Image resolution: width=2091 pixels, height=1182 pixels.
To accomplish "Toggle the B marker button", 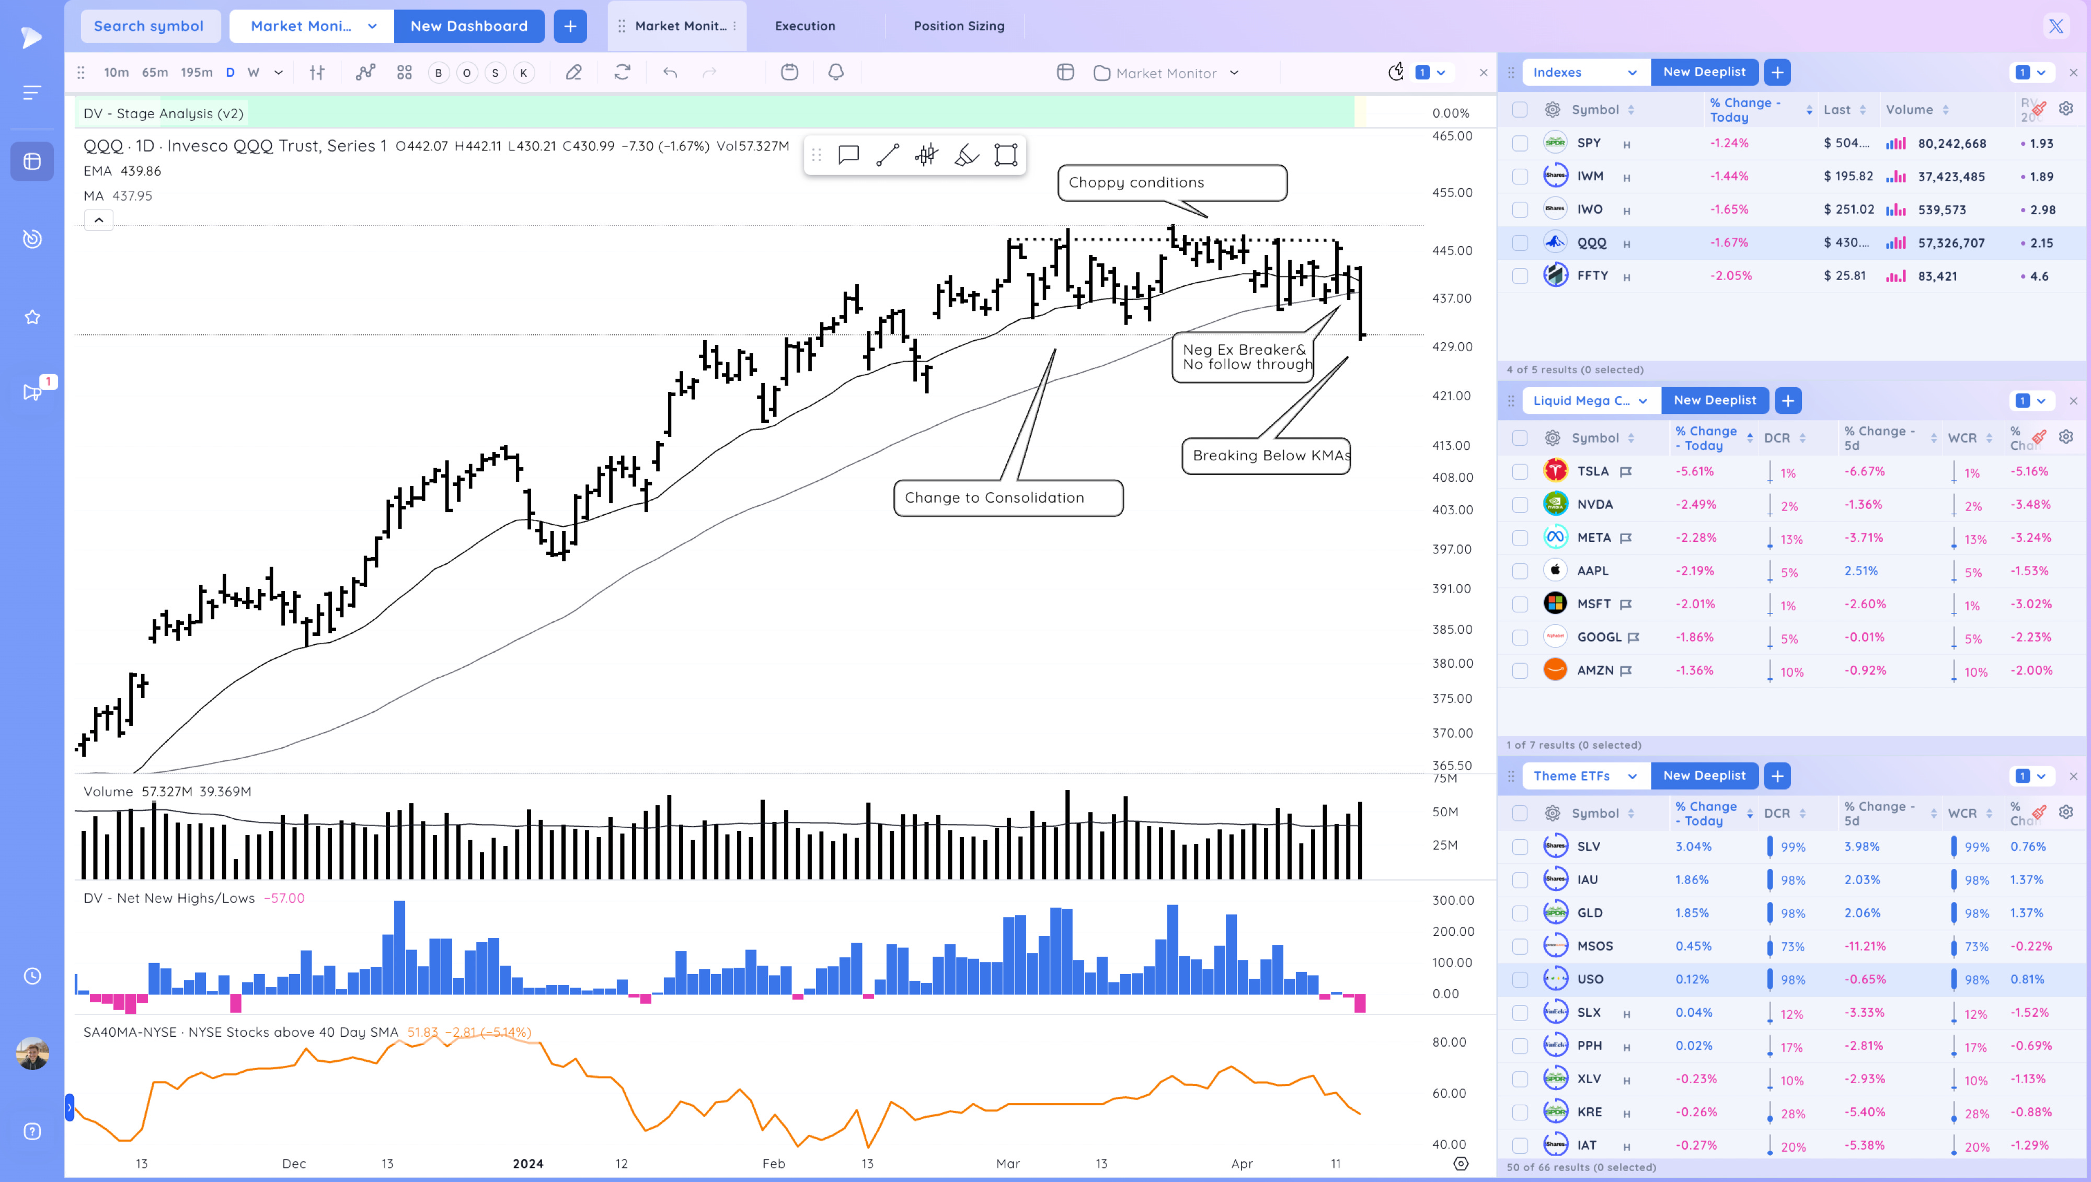I will [x=439, y=73].
